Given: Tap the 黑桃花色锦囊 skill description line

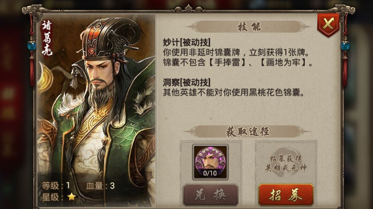Looking at the screenshot, I should (x=234, y=92).
